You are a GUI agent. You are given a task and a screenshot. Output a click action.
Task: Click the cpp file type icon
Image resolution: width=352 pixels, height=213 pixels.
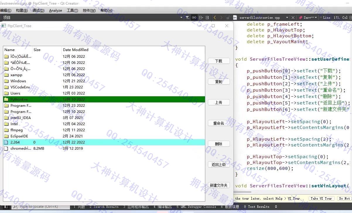click(x=235, y=18)
